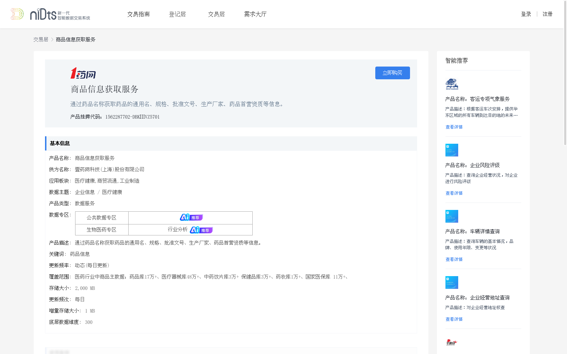This screenshot has width=567, height=354.
Task: Click the 动态(每日更新) update frequency value
Action: click(x=92, y=265)
